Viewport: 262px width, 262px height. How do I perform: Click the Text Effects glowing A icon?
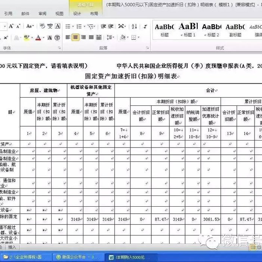tap(16, 38)
